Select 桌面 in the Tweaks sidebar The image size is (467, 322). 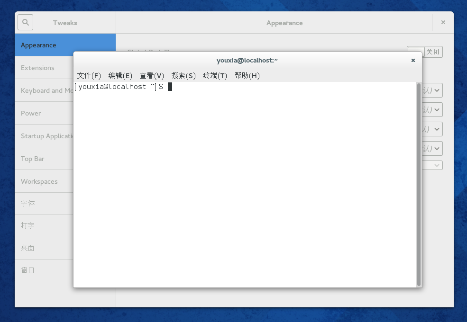coord(44,248)
